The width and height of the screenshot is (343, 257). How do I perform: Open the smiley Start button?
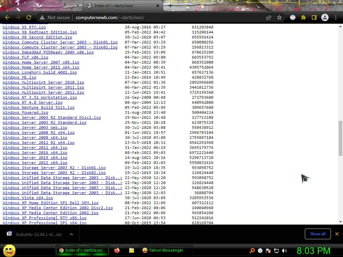pyautogui.click(x=9, y=251)
